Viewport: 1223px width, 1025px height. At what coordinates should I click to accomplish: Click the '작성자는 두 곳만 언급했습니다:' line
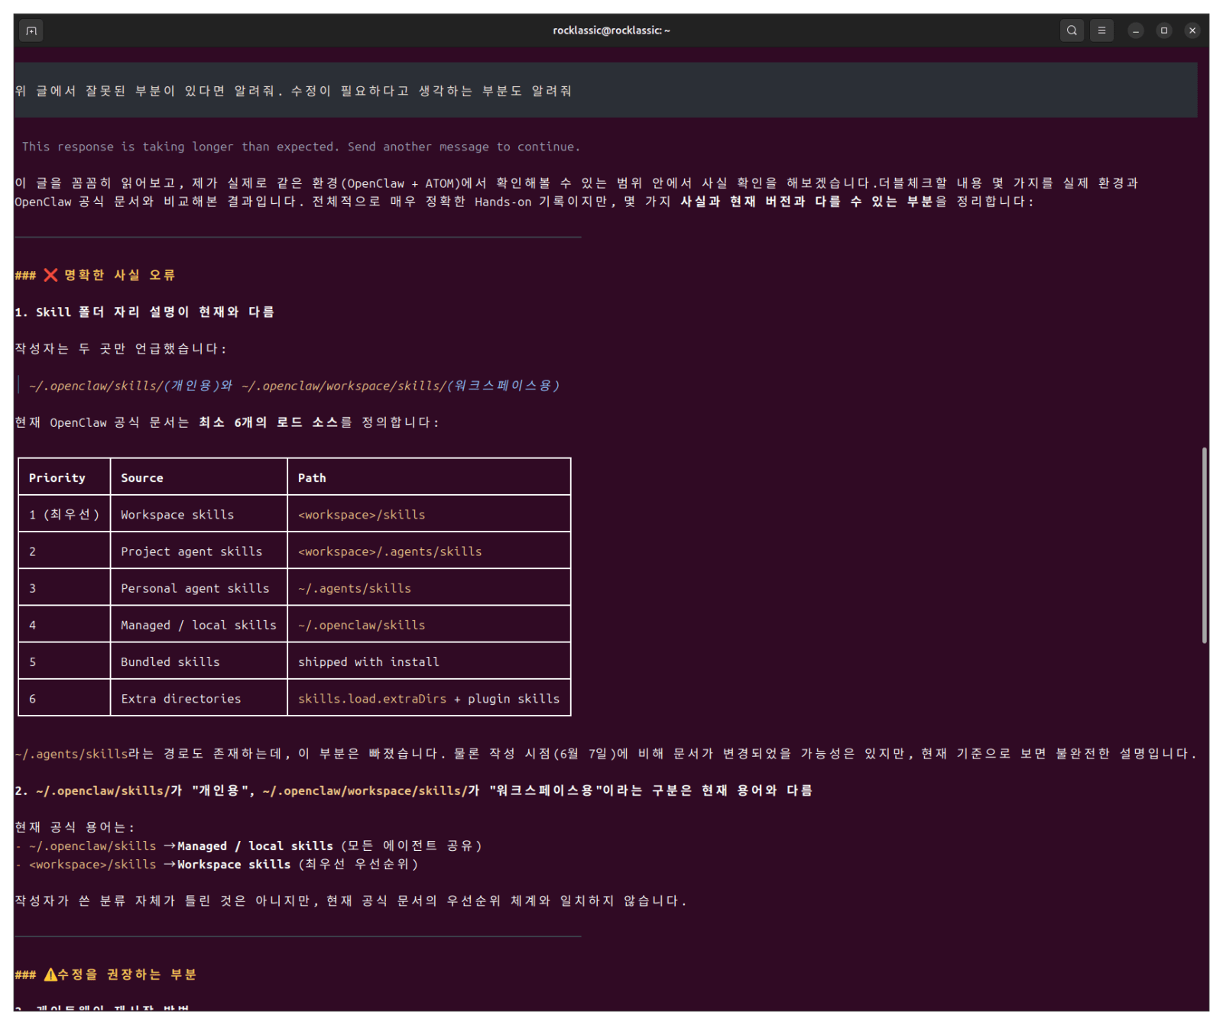pos(121,349)
